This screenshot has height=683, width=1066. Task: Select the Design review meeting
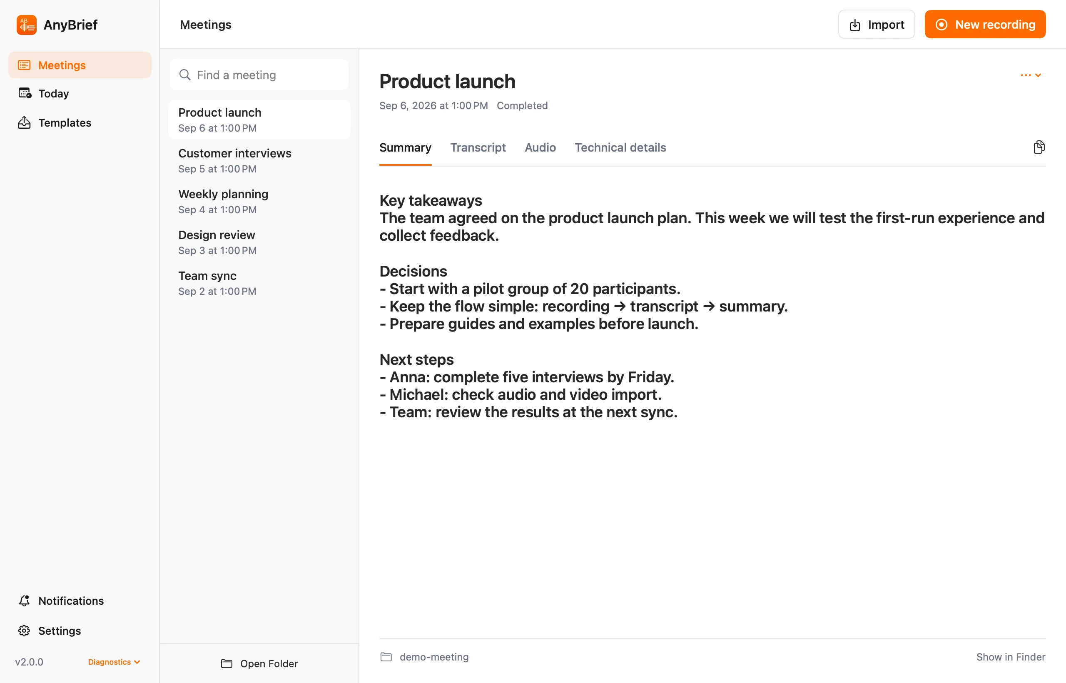pos(259,242)
